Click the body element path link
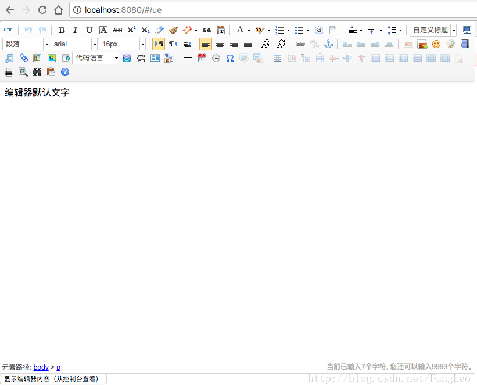 tap(41, 367)
